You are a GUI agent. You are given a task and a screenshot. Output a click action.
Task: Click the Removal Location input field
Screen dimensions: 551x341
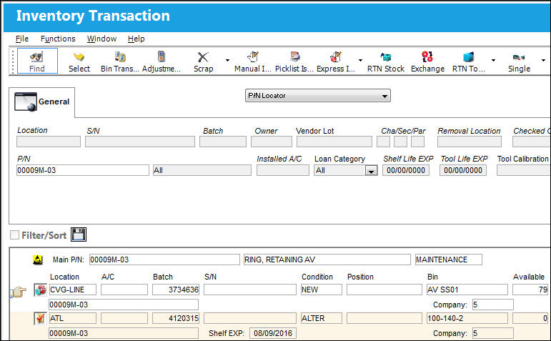470,142
